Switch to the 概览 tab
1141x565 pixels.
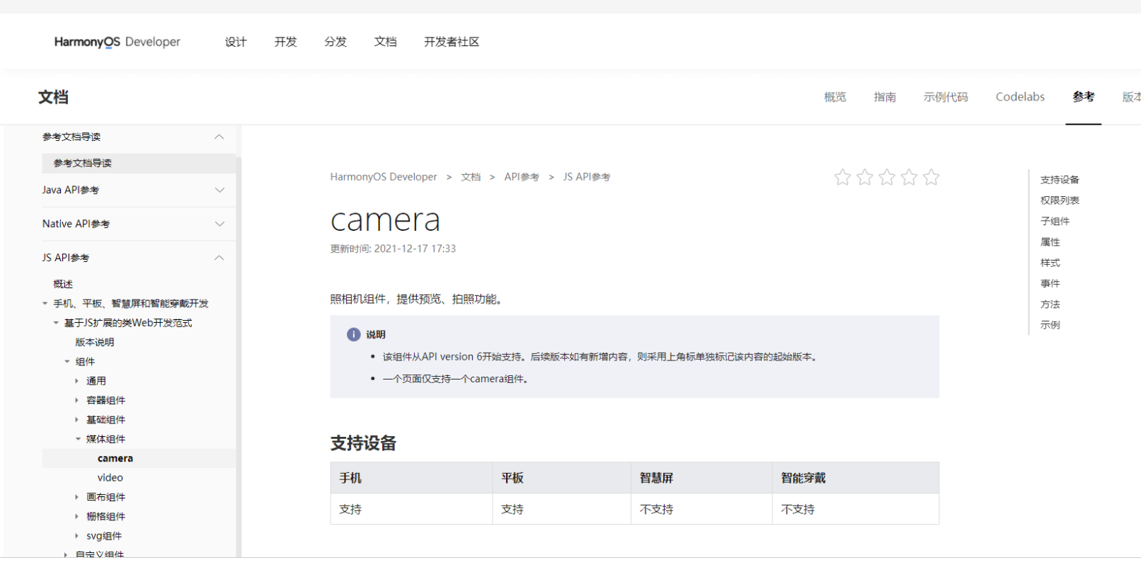point(835,97)
